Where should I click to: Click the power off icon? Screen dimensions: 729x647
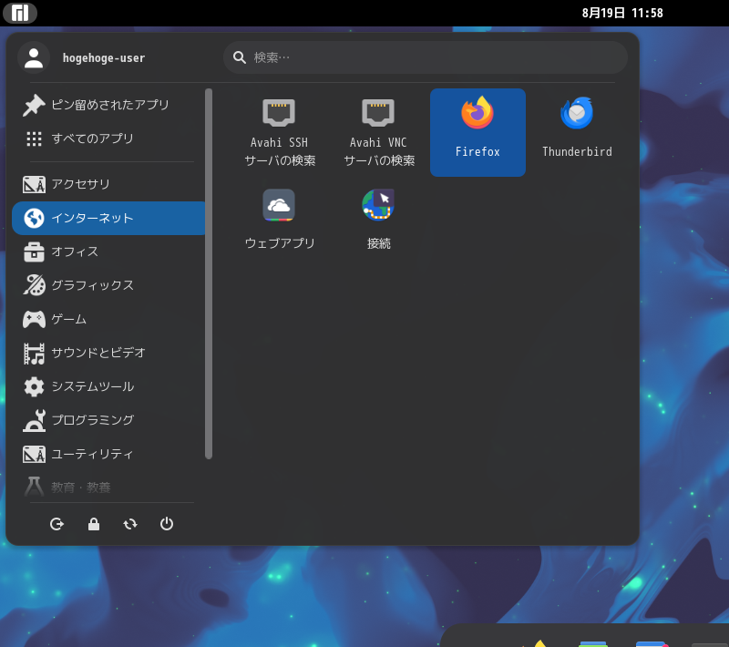tap(167, 524)
